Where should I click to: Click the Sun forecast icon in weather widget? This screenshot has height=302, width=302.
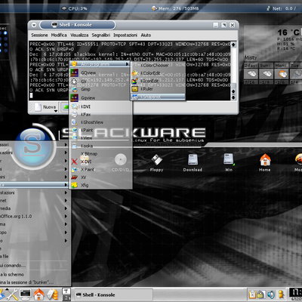(x=267, y=74)
